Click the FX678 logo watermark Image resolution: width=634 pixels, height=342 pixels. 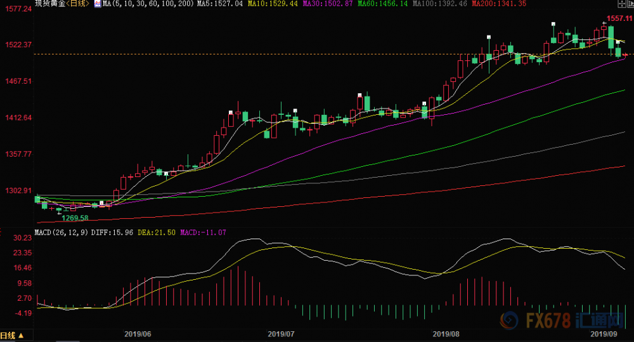(562, 320)
